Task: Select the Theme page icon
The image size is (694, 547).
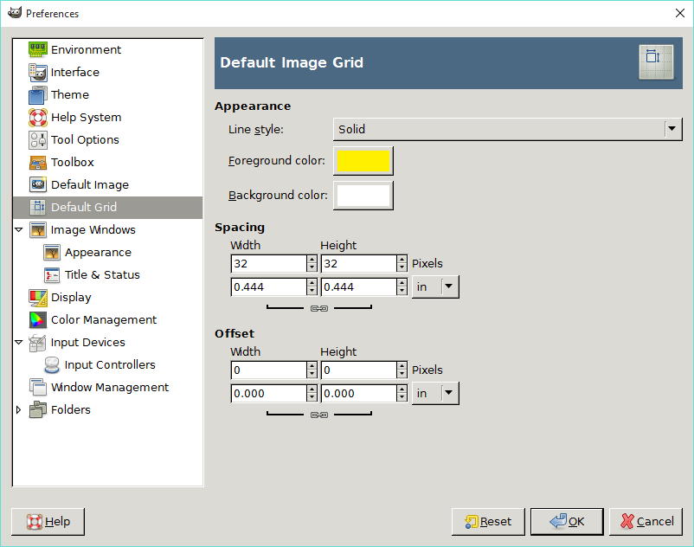Action: pyautogui.click(x=37, y=94)
